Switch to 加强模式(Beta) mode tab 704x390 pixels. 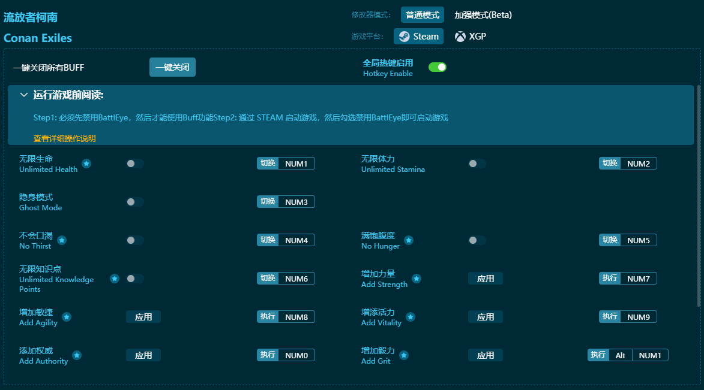point(483,15)
